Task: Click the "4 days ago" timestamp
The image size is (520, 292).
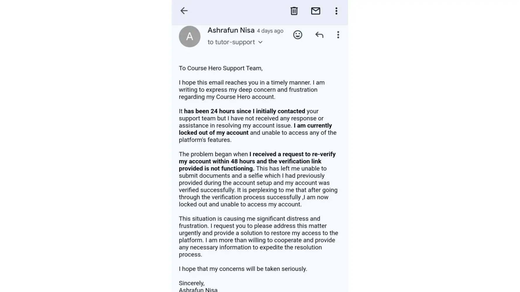Action: click(x=270, y=31)
